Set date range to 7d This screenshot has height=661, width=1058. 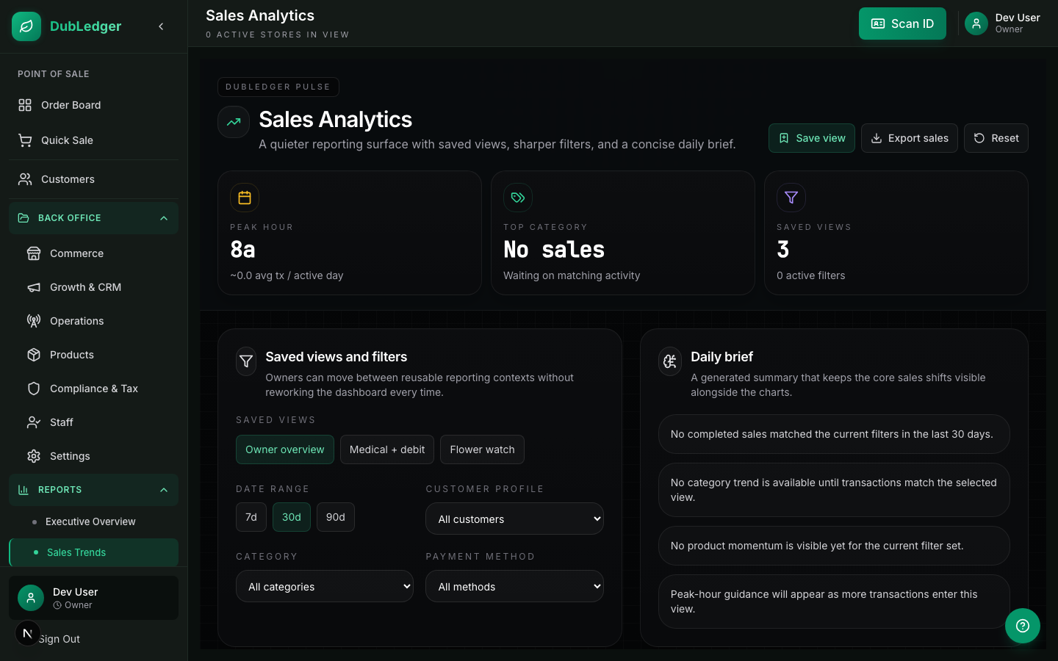251,517
